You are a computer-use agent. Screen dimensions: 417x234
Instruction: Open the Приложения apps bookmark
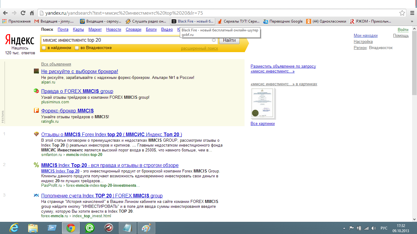16,21
